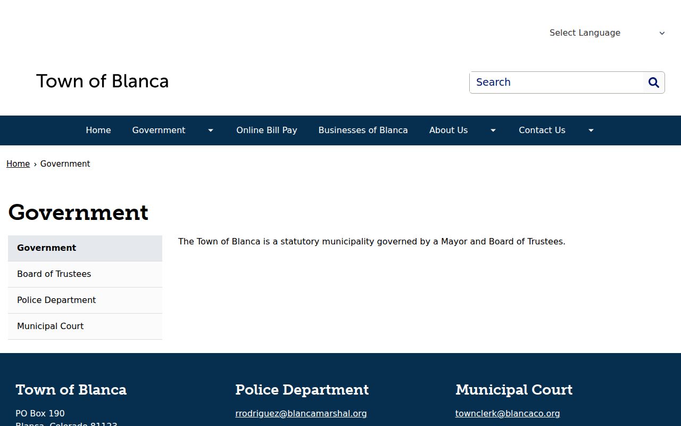
Task: Click the Town of Blanca site title
Action: point(103,81)
